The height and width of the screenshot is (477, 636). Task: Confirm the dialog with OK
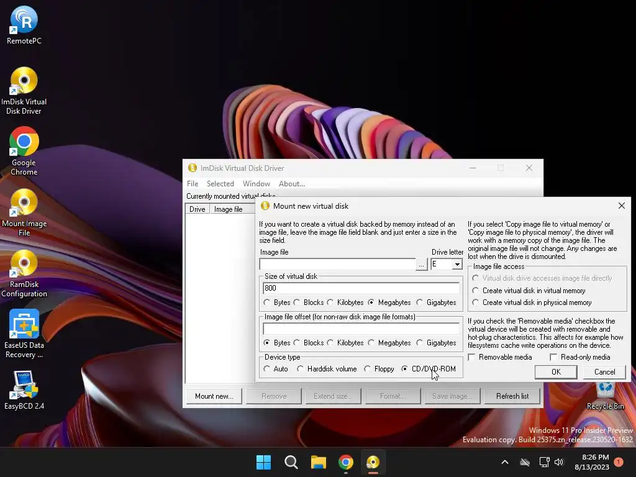[556, 372]
